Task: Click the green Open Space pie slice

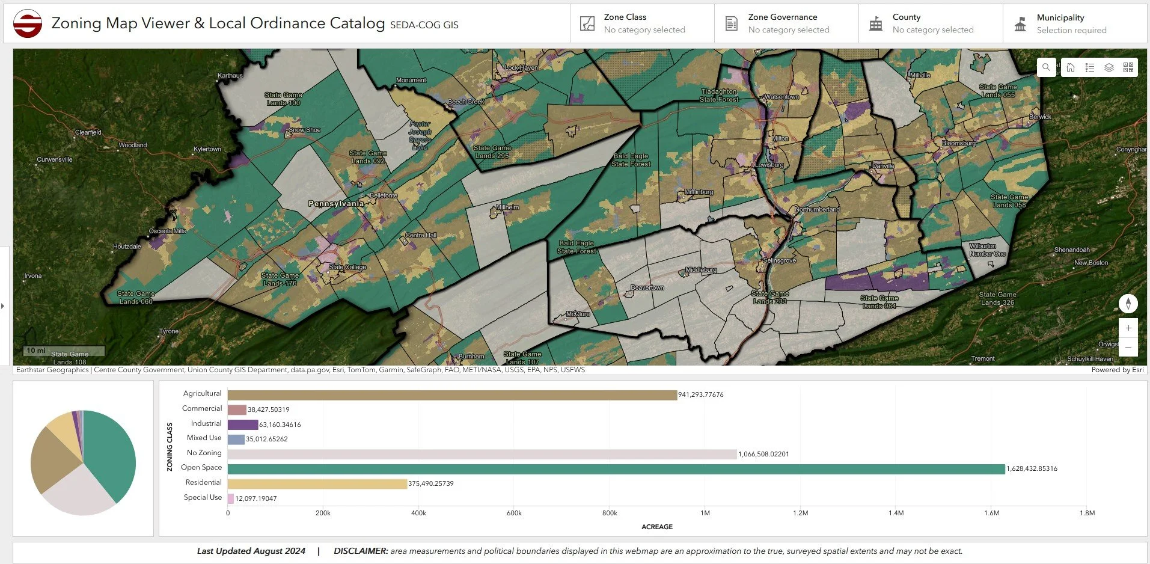Action: pos(111,454)
